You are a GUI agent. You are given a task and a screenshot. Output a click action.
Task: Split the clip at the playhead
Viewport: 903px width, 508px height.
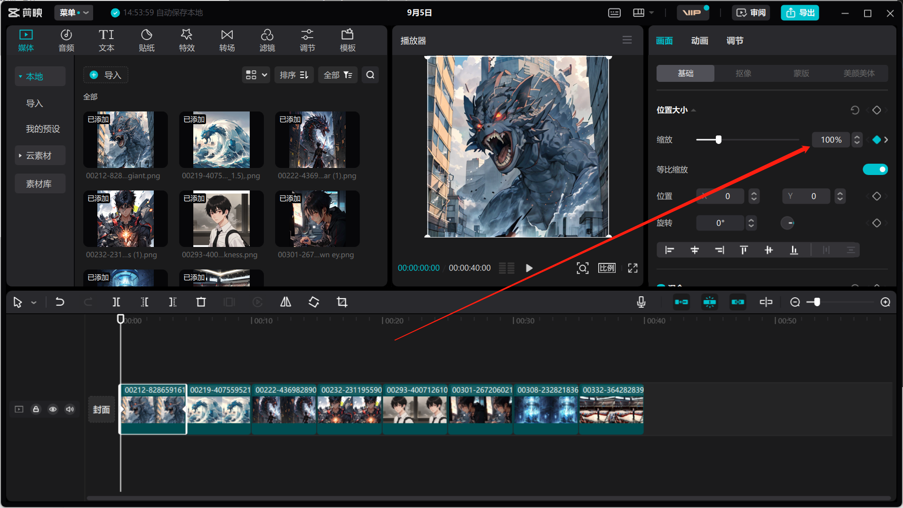tap(116, 302)
